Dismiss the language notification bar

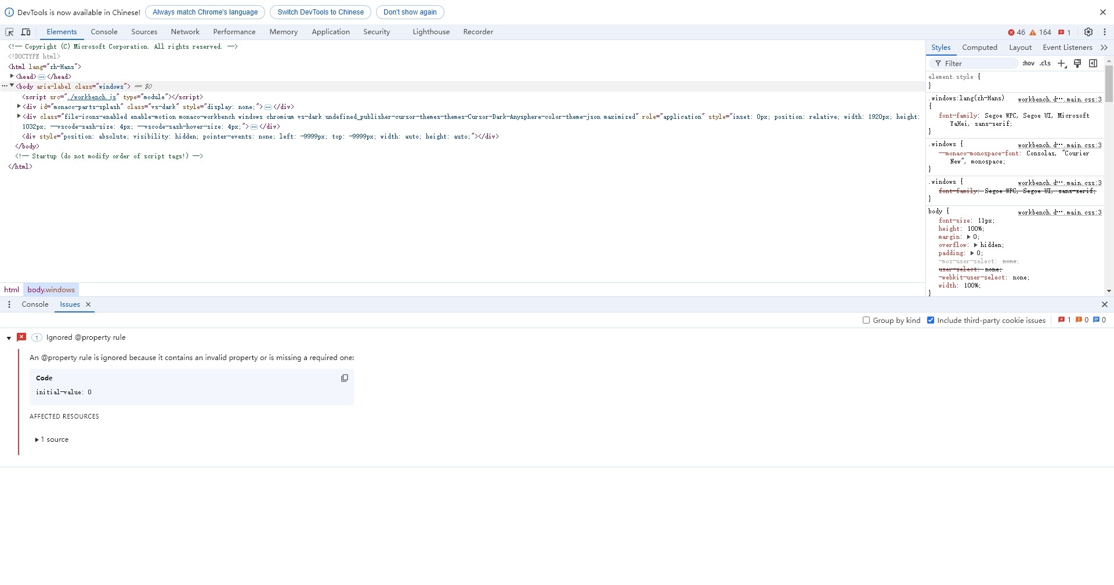point(1103,12)
